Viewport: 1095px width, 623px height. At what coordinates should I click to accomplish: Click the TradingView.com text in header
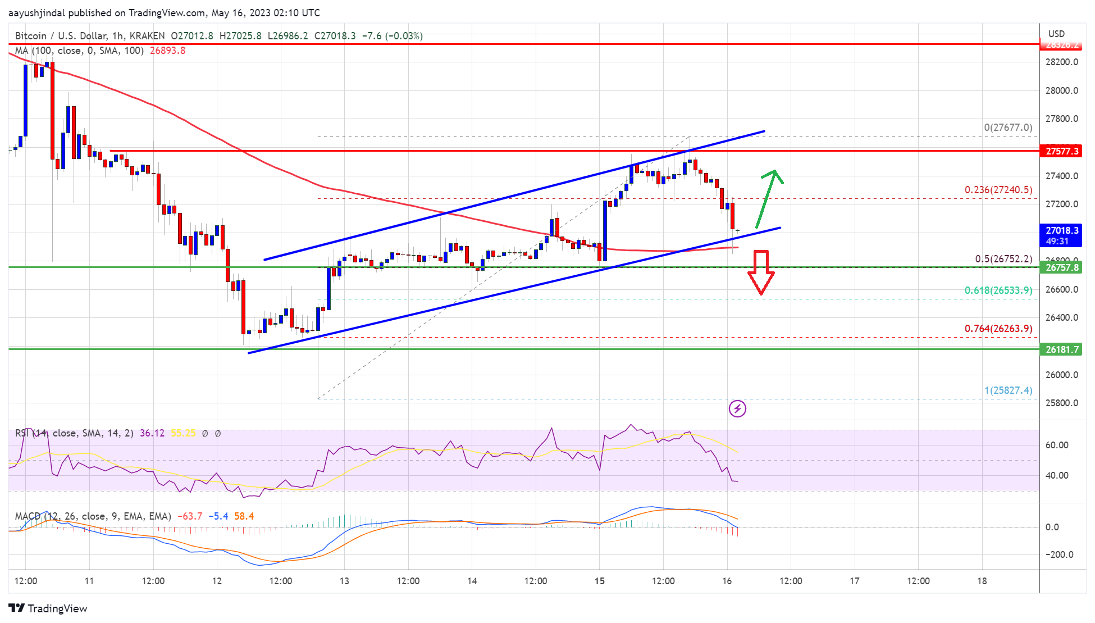(166, 12)
